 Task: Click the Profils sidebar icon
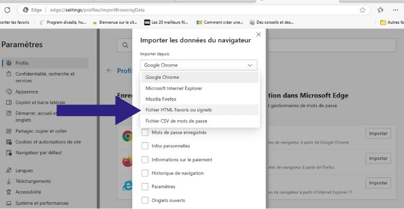tap(9, 63)
